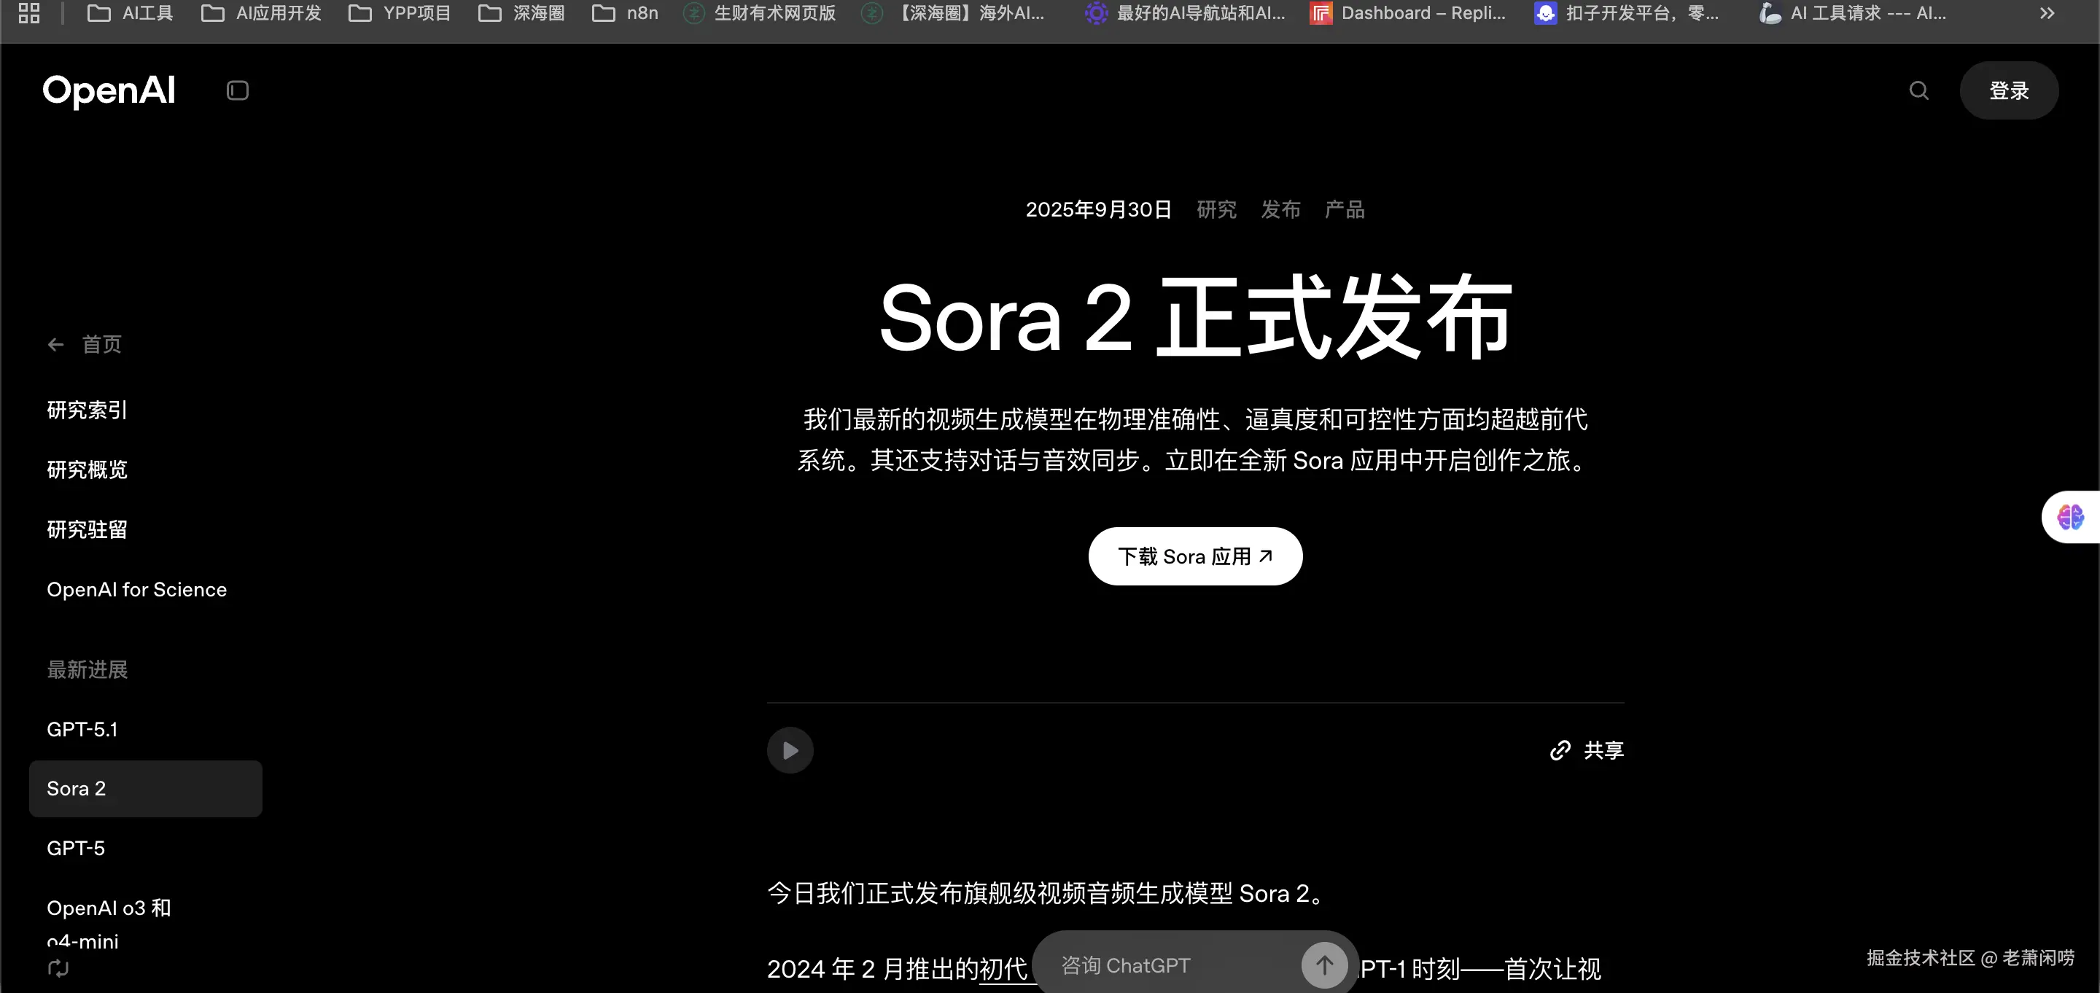Open the OpenAI for Science link
The height and width of the screenshot is (993, 2100).
click(137, 589)
